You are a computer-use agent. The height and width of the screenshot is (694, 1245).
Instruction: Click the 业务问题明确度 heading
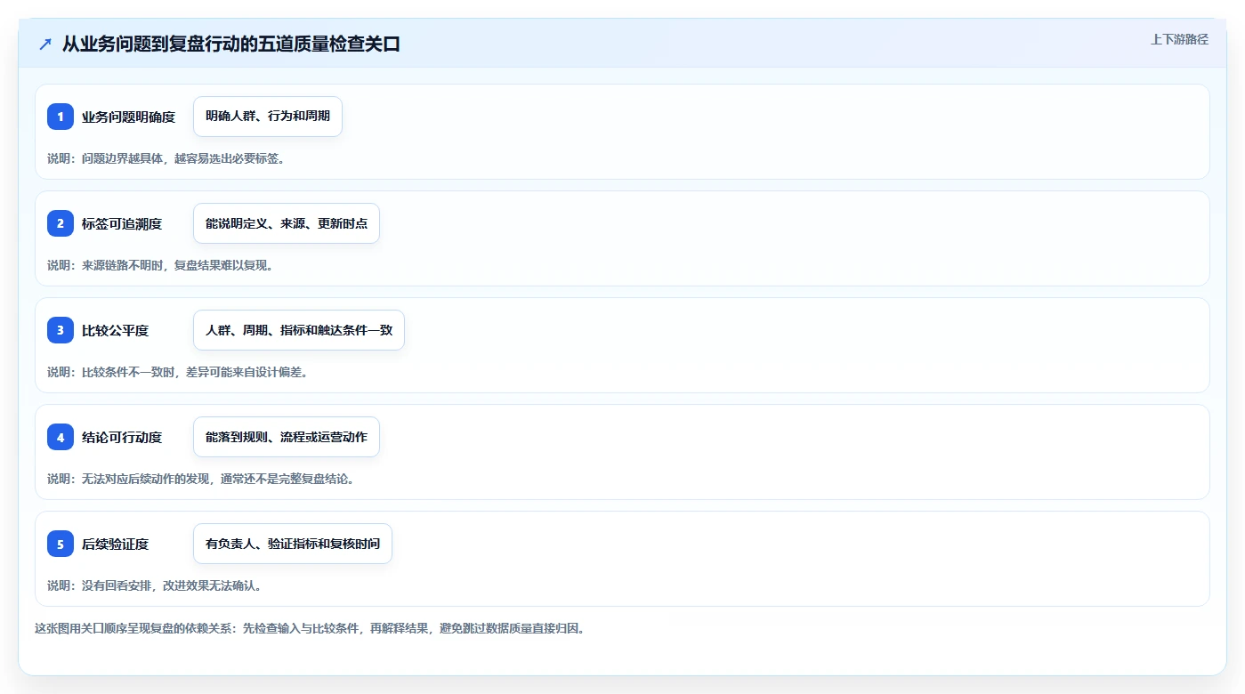(x=128, y=117)
